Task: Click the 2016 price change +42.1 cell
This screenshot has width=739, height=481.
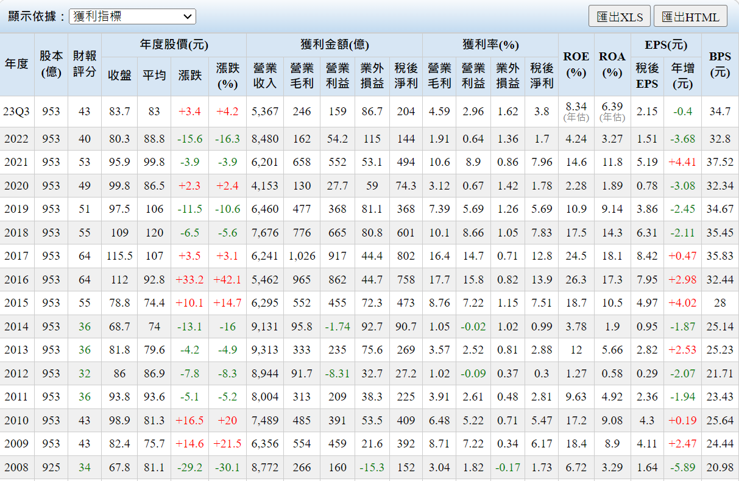Action: coord(227,280)
